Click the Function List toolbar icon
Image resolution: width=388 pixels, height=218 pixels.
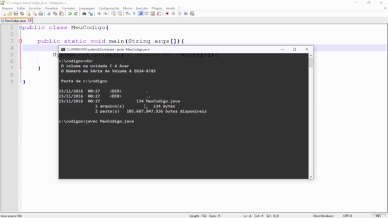[159, 13]
